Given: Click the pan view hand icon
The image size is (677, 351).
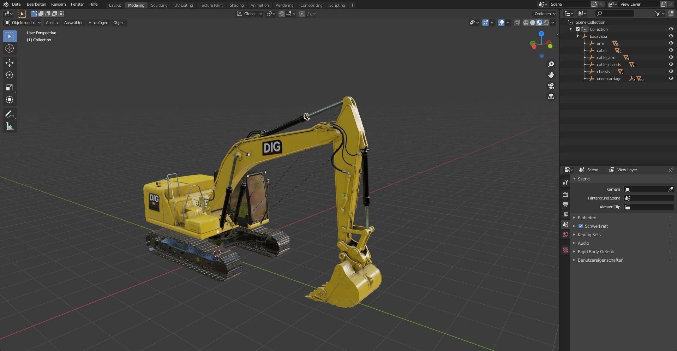Looking at the screenshot, I should coord(551,75).
